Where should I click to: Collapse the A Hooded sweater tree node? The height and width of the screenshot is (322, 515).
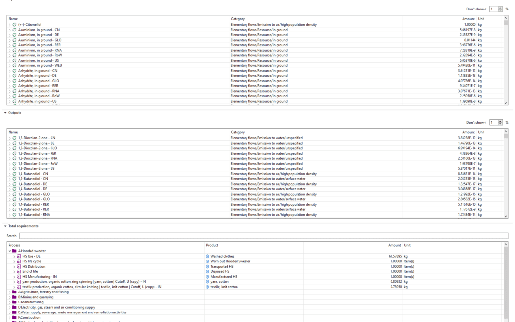(x=10, y=251)
